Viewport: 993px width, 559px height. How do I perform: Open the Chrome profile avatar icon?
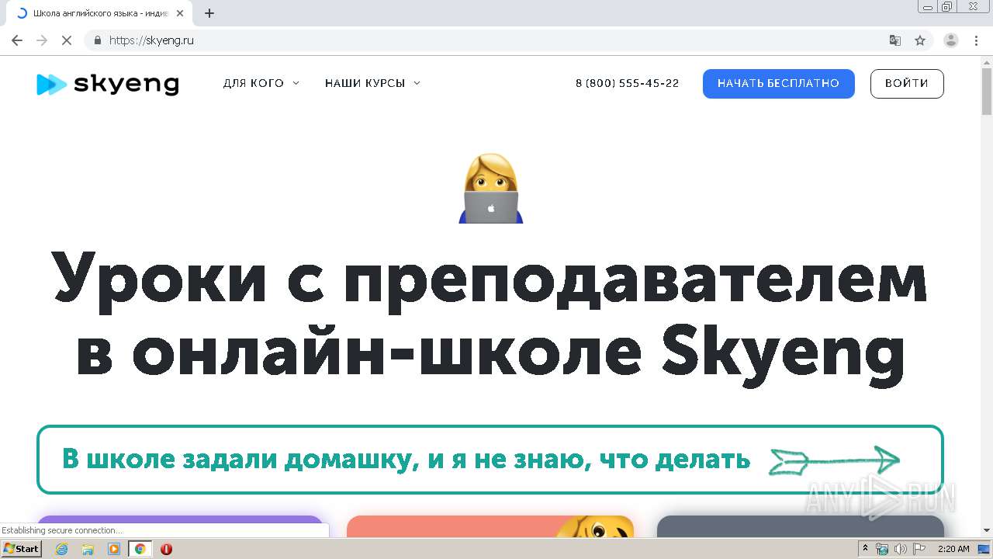coord(951,40)
